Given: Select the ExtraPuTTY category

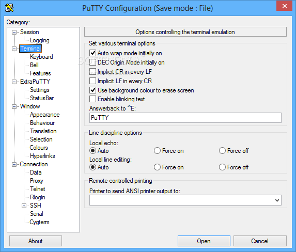Looking at the screenshot, I should [35, 82].
